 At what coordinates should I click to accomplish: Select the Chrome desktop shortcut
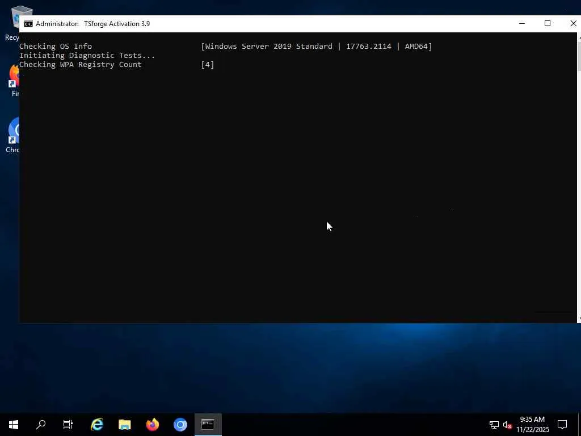12,135
